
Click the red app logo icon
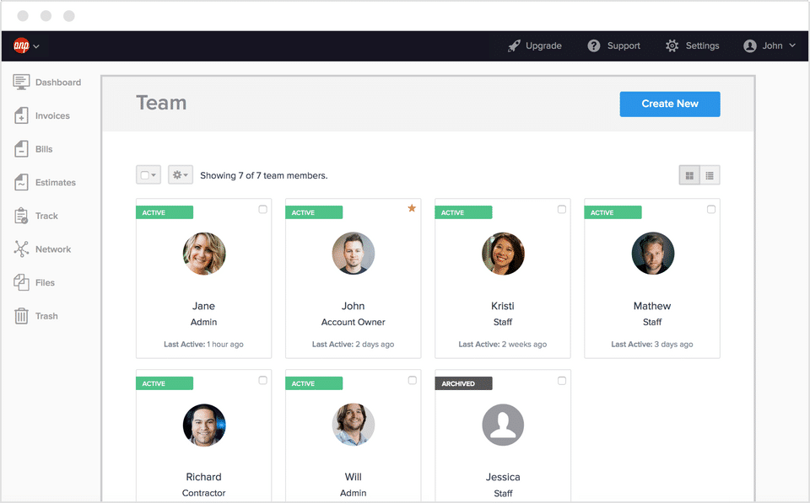(x=21, y=45)
